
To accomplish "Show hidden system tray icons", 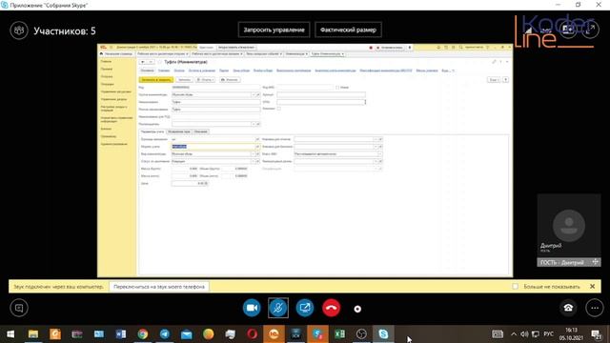I will 514,334.
